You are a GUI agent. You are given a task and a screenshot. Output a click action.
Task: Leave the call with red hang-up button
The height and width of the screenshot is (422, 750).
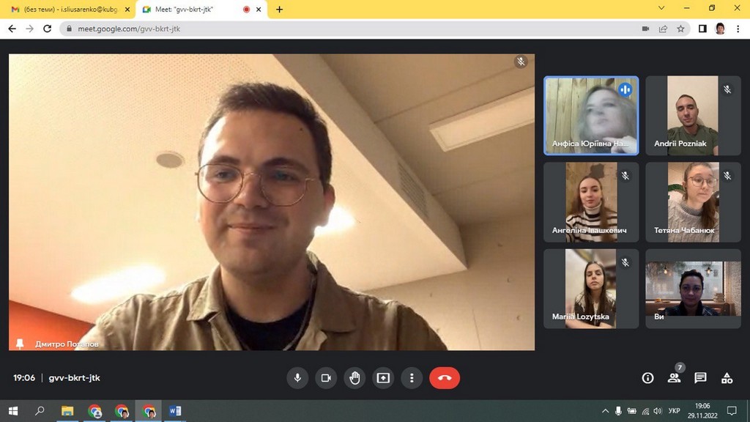pos(445,378)
